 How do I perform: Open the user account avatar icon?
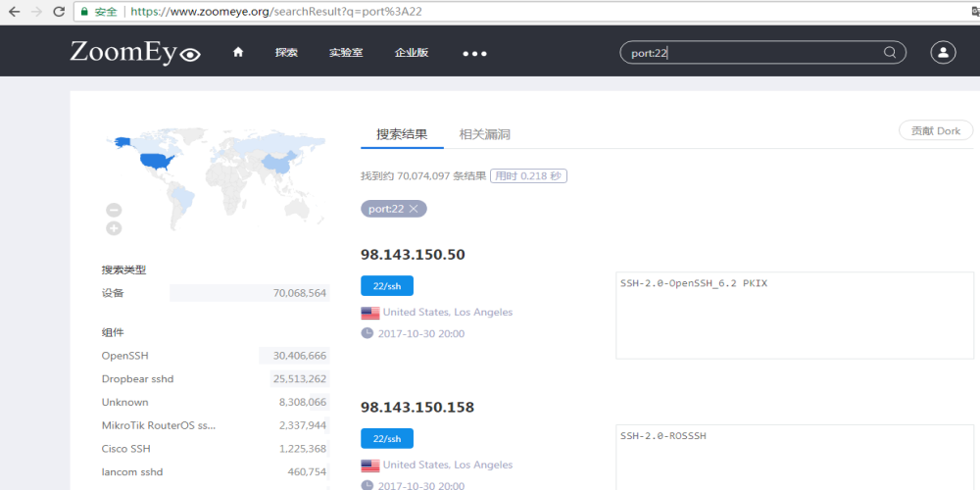click(943, 53)
